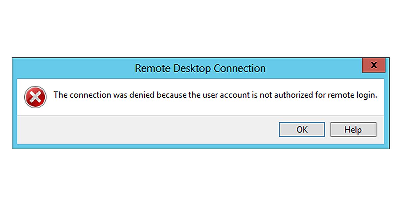Click 'remote login' at the message end
The height and width of the screenshot is (209, 400).
pos(352,95)
